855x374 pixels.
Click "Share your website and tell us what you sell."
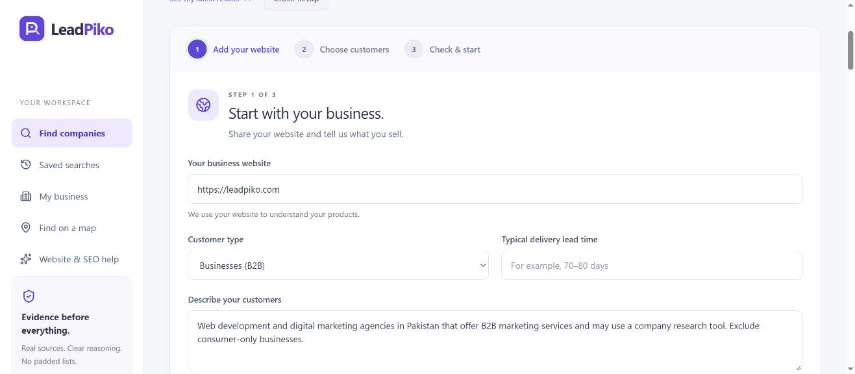(316, 134)
